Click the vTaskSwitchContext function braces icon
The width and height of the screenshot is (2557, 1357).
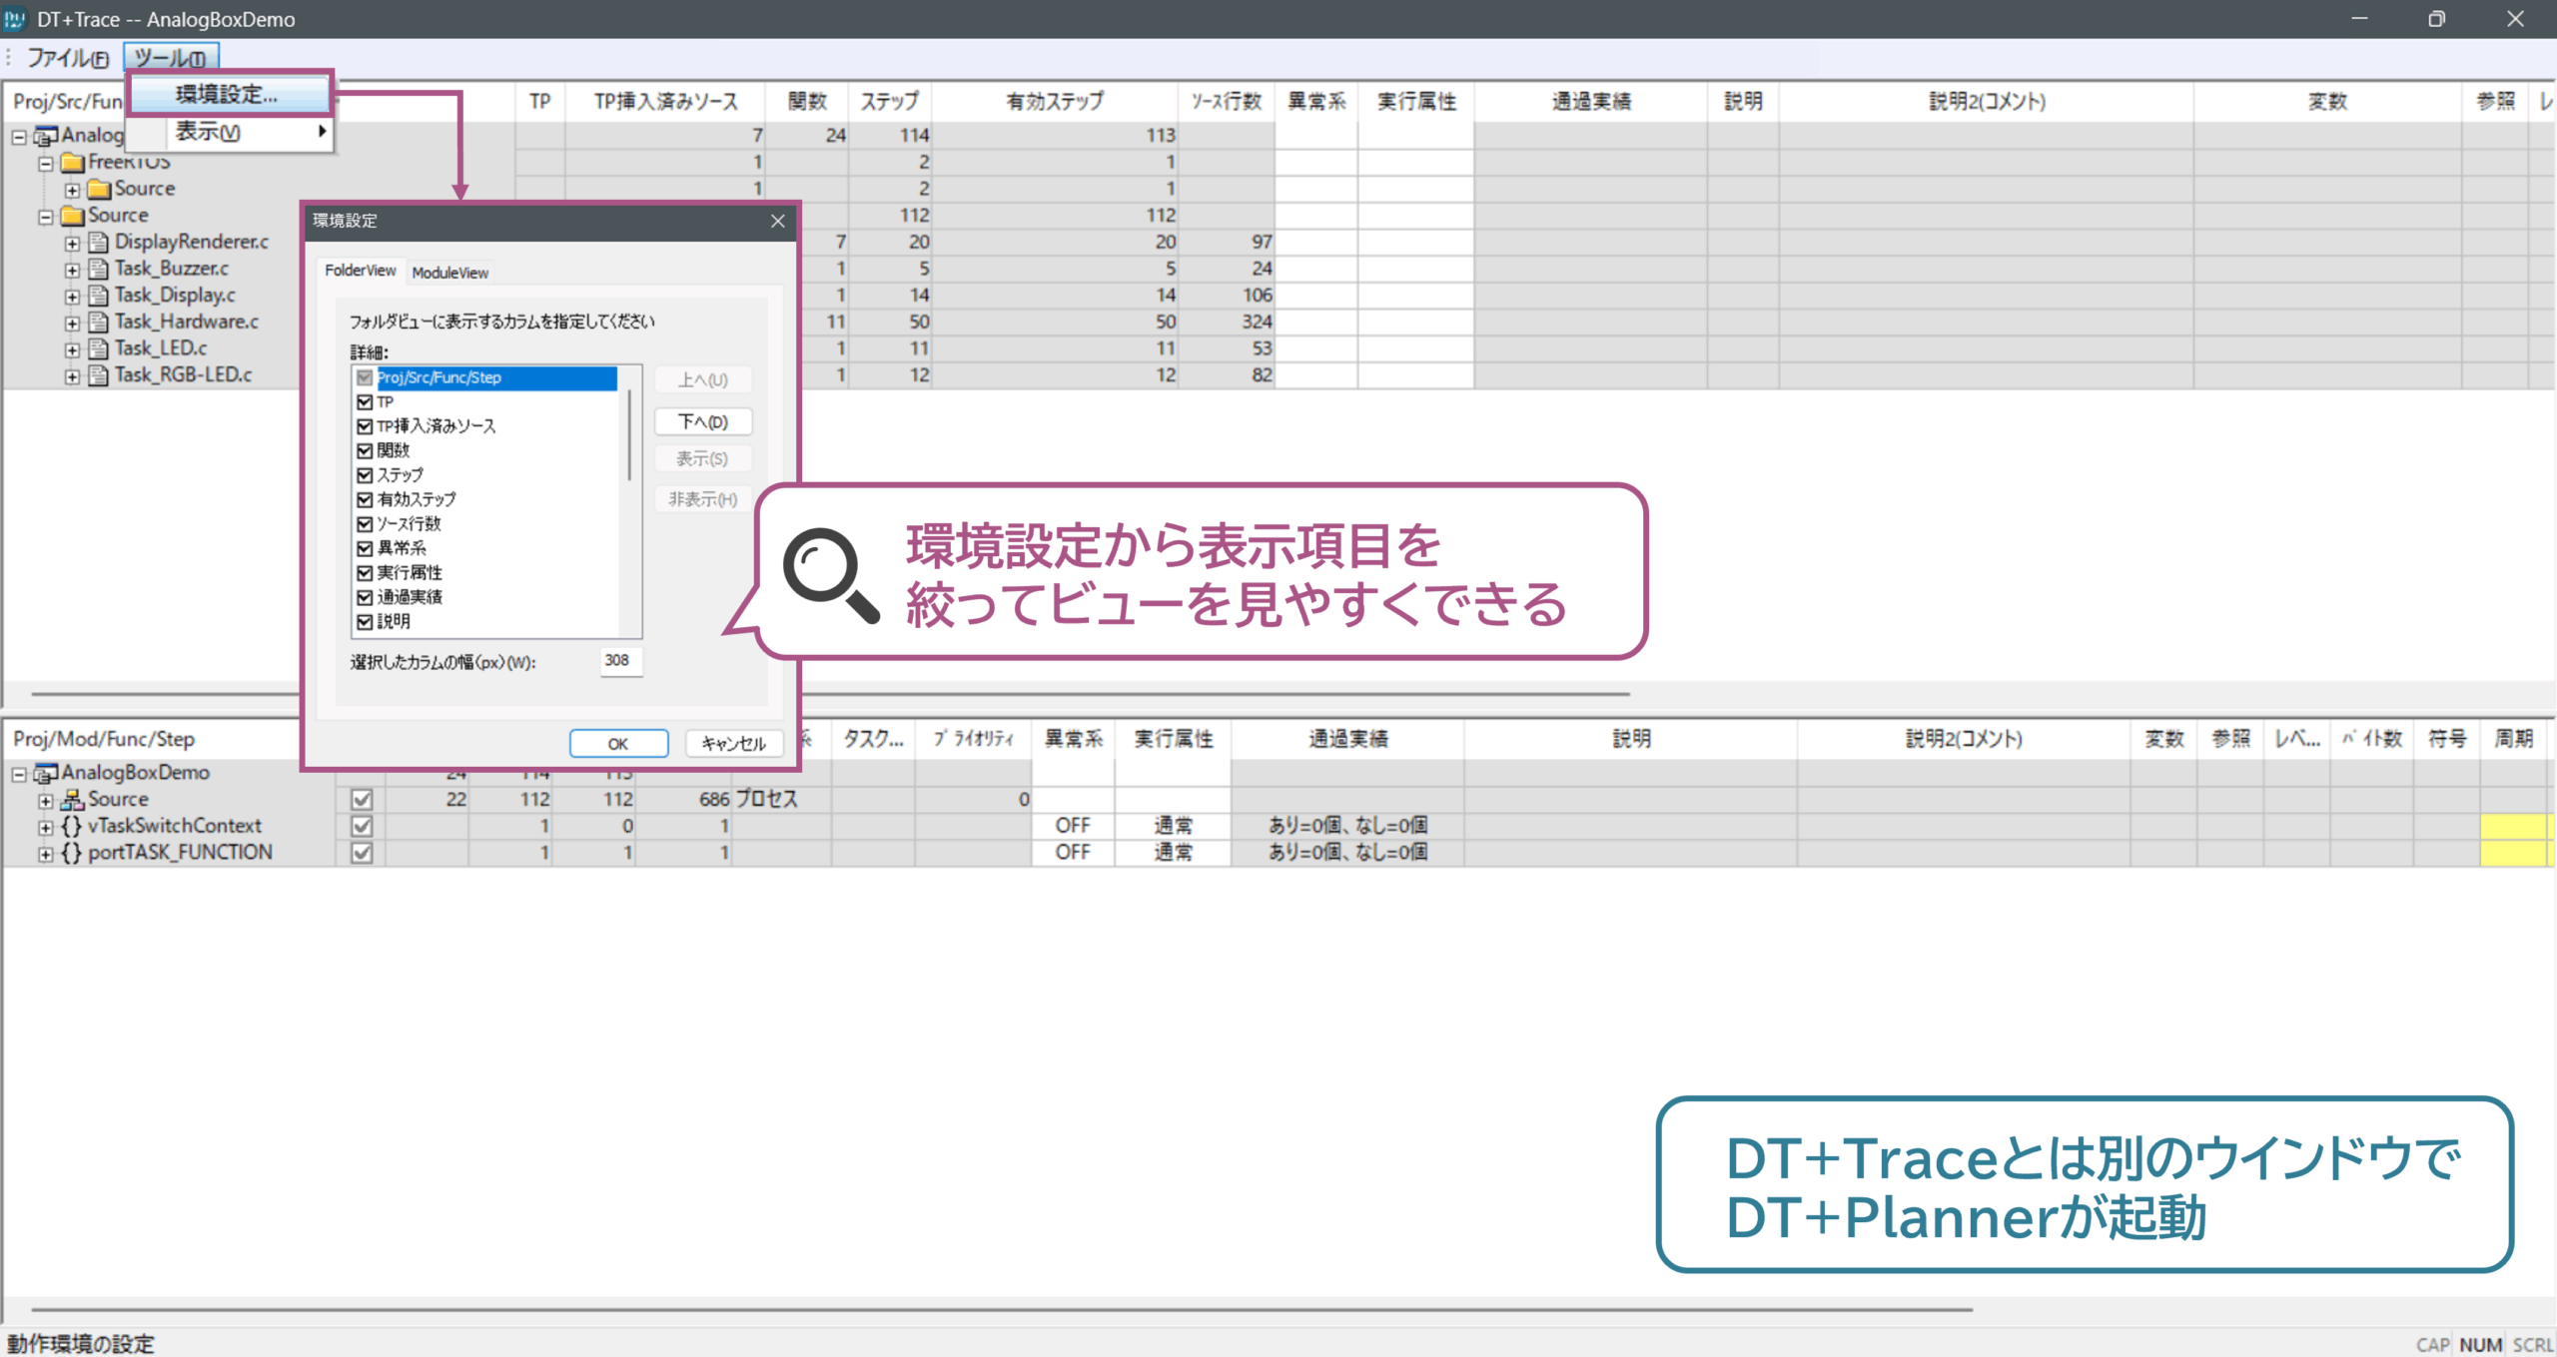coord(71,826)
